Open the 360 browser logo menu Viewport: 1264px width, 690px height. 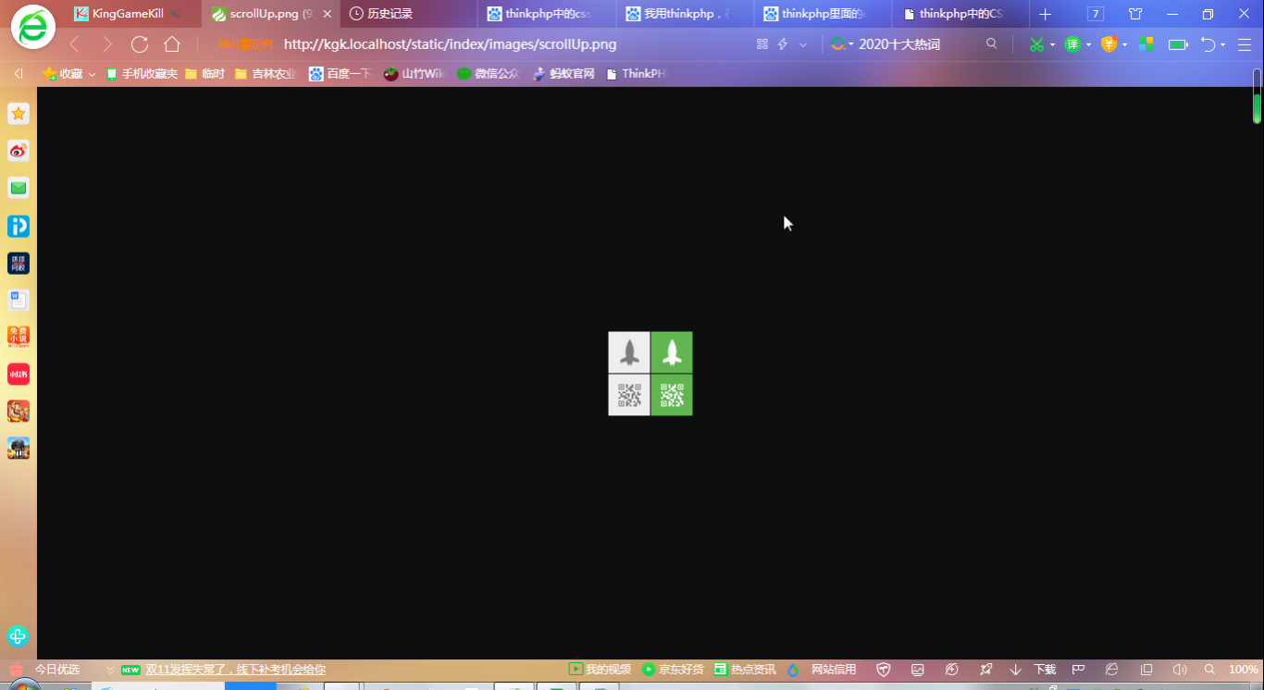click(33, 27)
